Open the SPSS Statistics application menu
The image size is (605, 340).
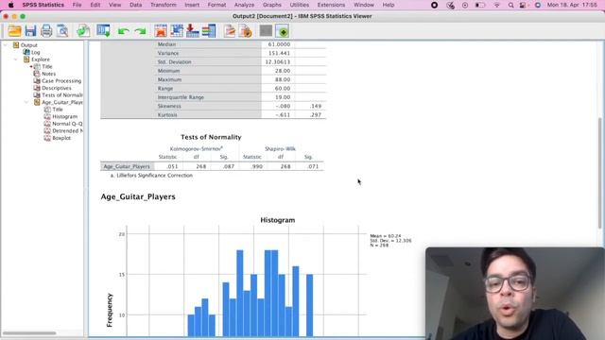coord(43,5)
